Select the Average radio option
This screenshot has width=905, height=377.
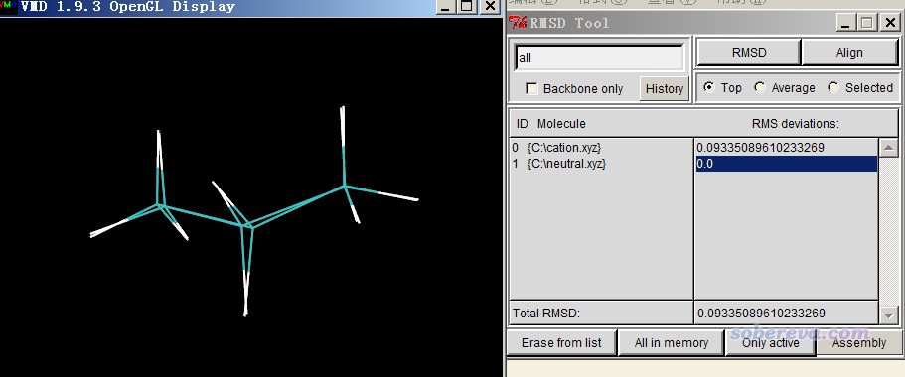(760, 87)
